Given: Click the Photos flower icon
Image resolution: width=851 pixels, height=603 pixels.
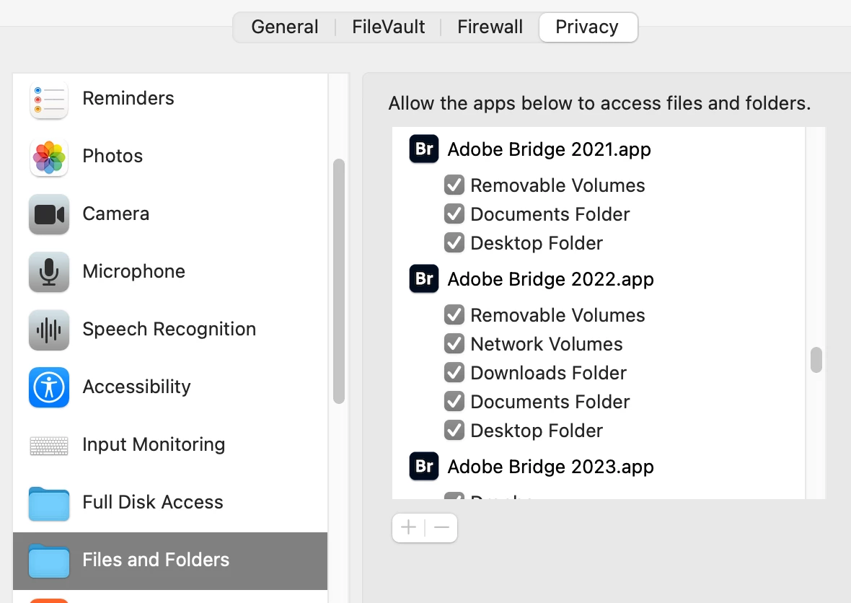Looking at the screenshot, I should coord(49,157).
